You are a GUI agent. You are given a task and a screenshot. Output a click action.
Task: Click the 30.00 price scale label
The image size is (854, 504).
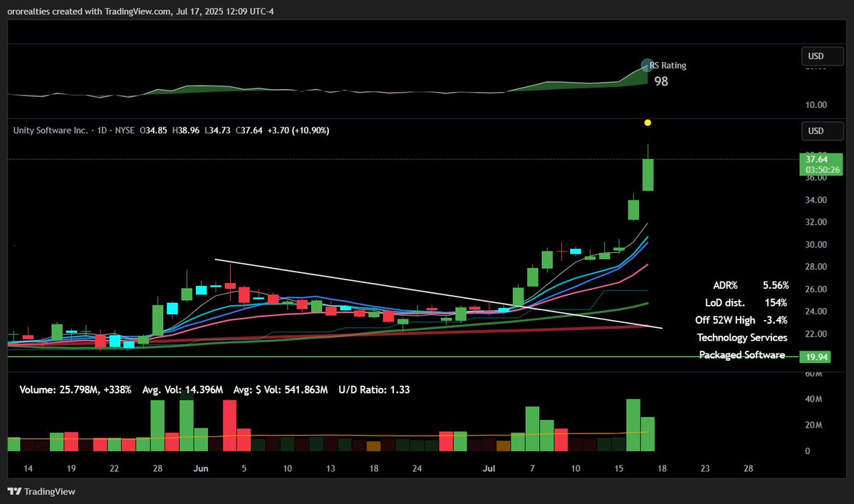point(816,245)
